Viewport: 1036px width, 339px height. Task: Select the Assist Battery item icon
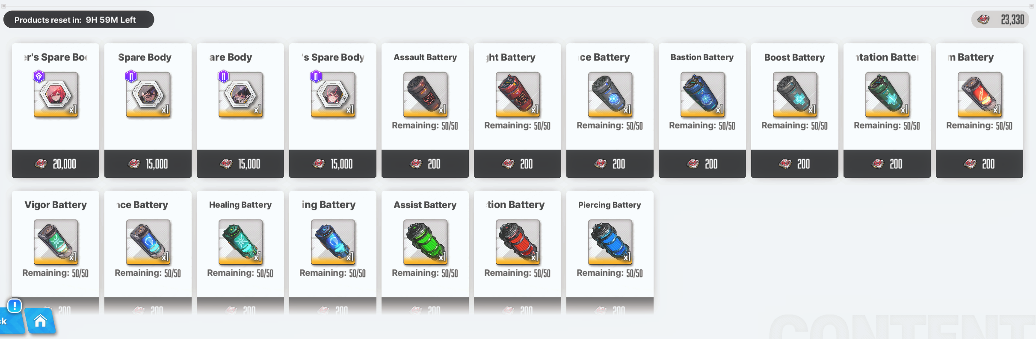click(425, 242)
